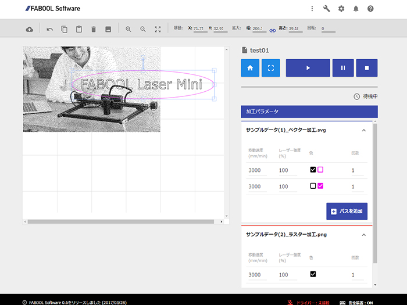
Task: Paste from clipboard icon
Action: pos(79,29)
